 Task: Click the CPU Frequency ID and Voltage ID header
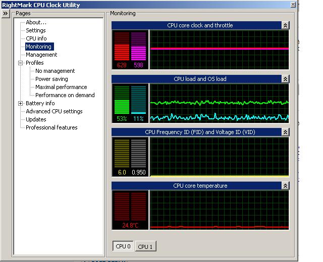196,132
